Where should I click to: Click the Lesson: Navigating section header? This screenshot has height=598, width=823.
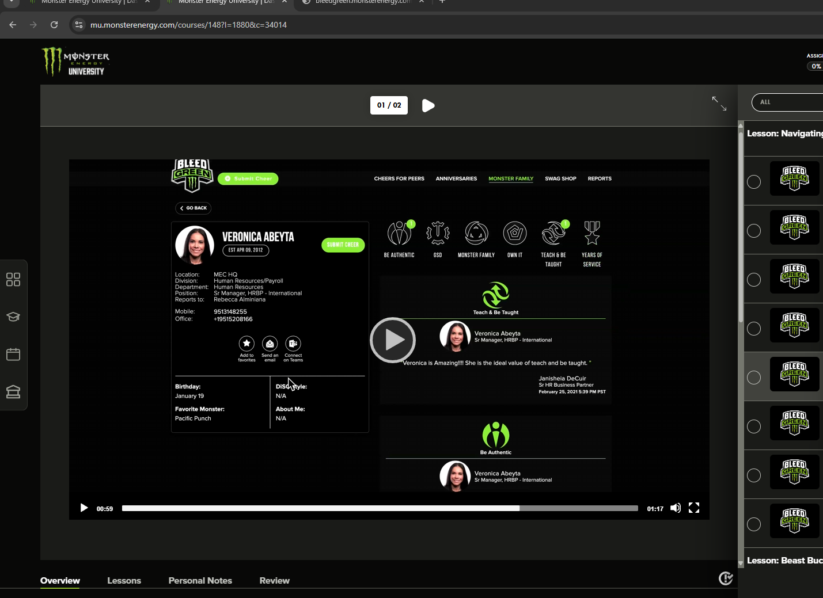click(x=784, y=134)
